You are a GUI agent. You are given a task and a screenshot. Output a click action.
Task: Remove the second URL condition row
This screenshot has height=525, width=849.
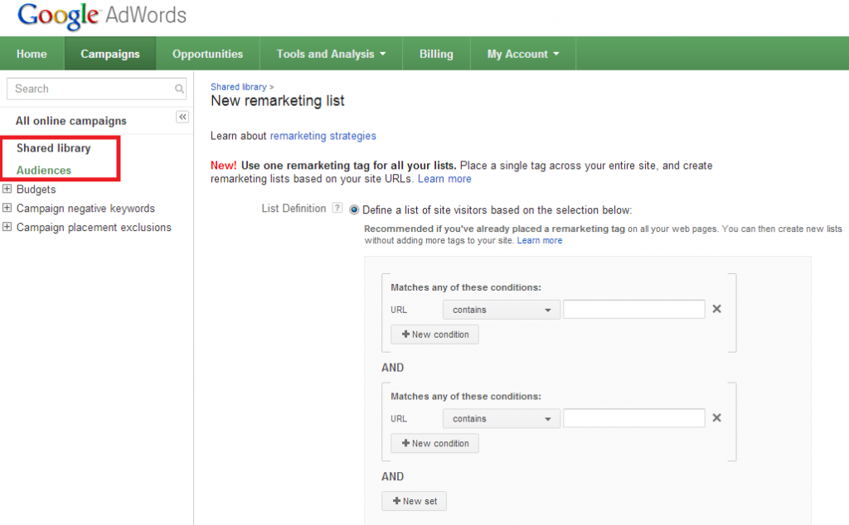(716, 417)
